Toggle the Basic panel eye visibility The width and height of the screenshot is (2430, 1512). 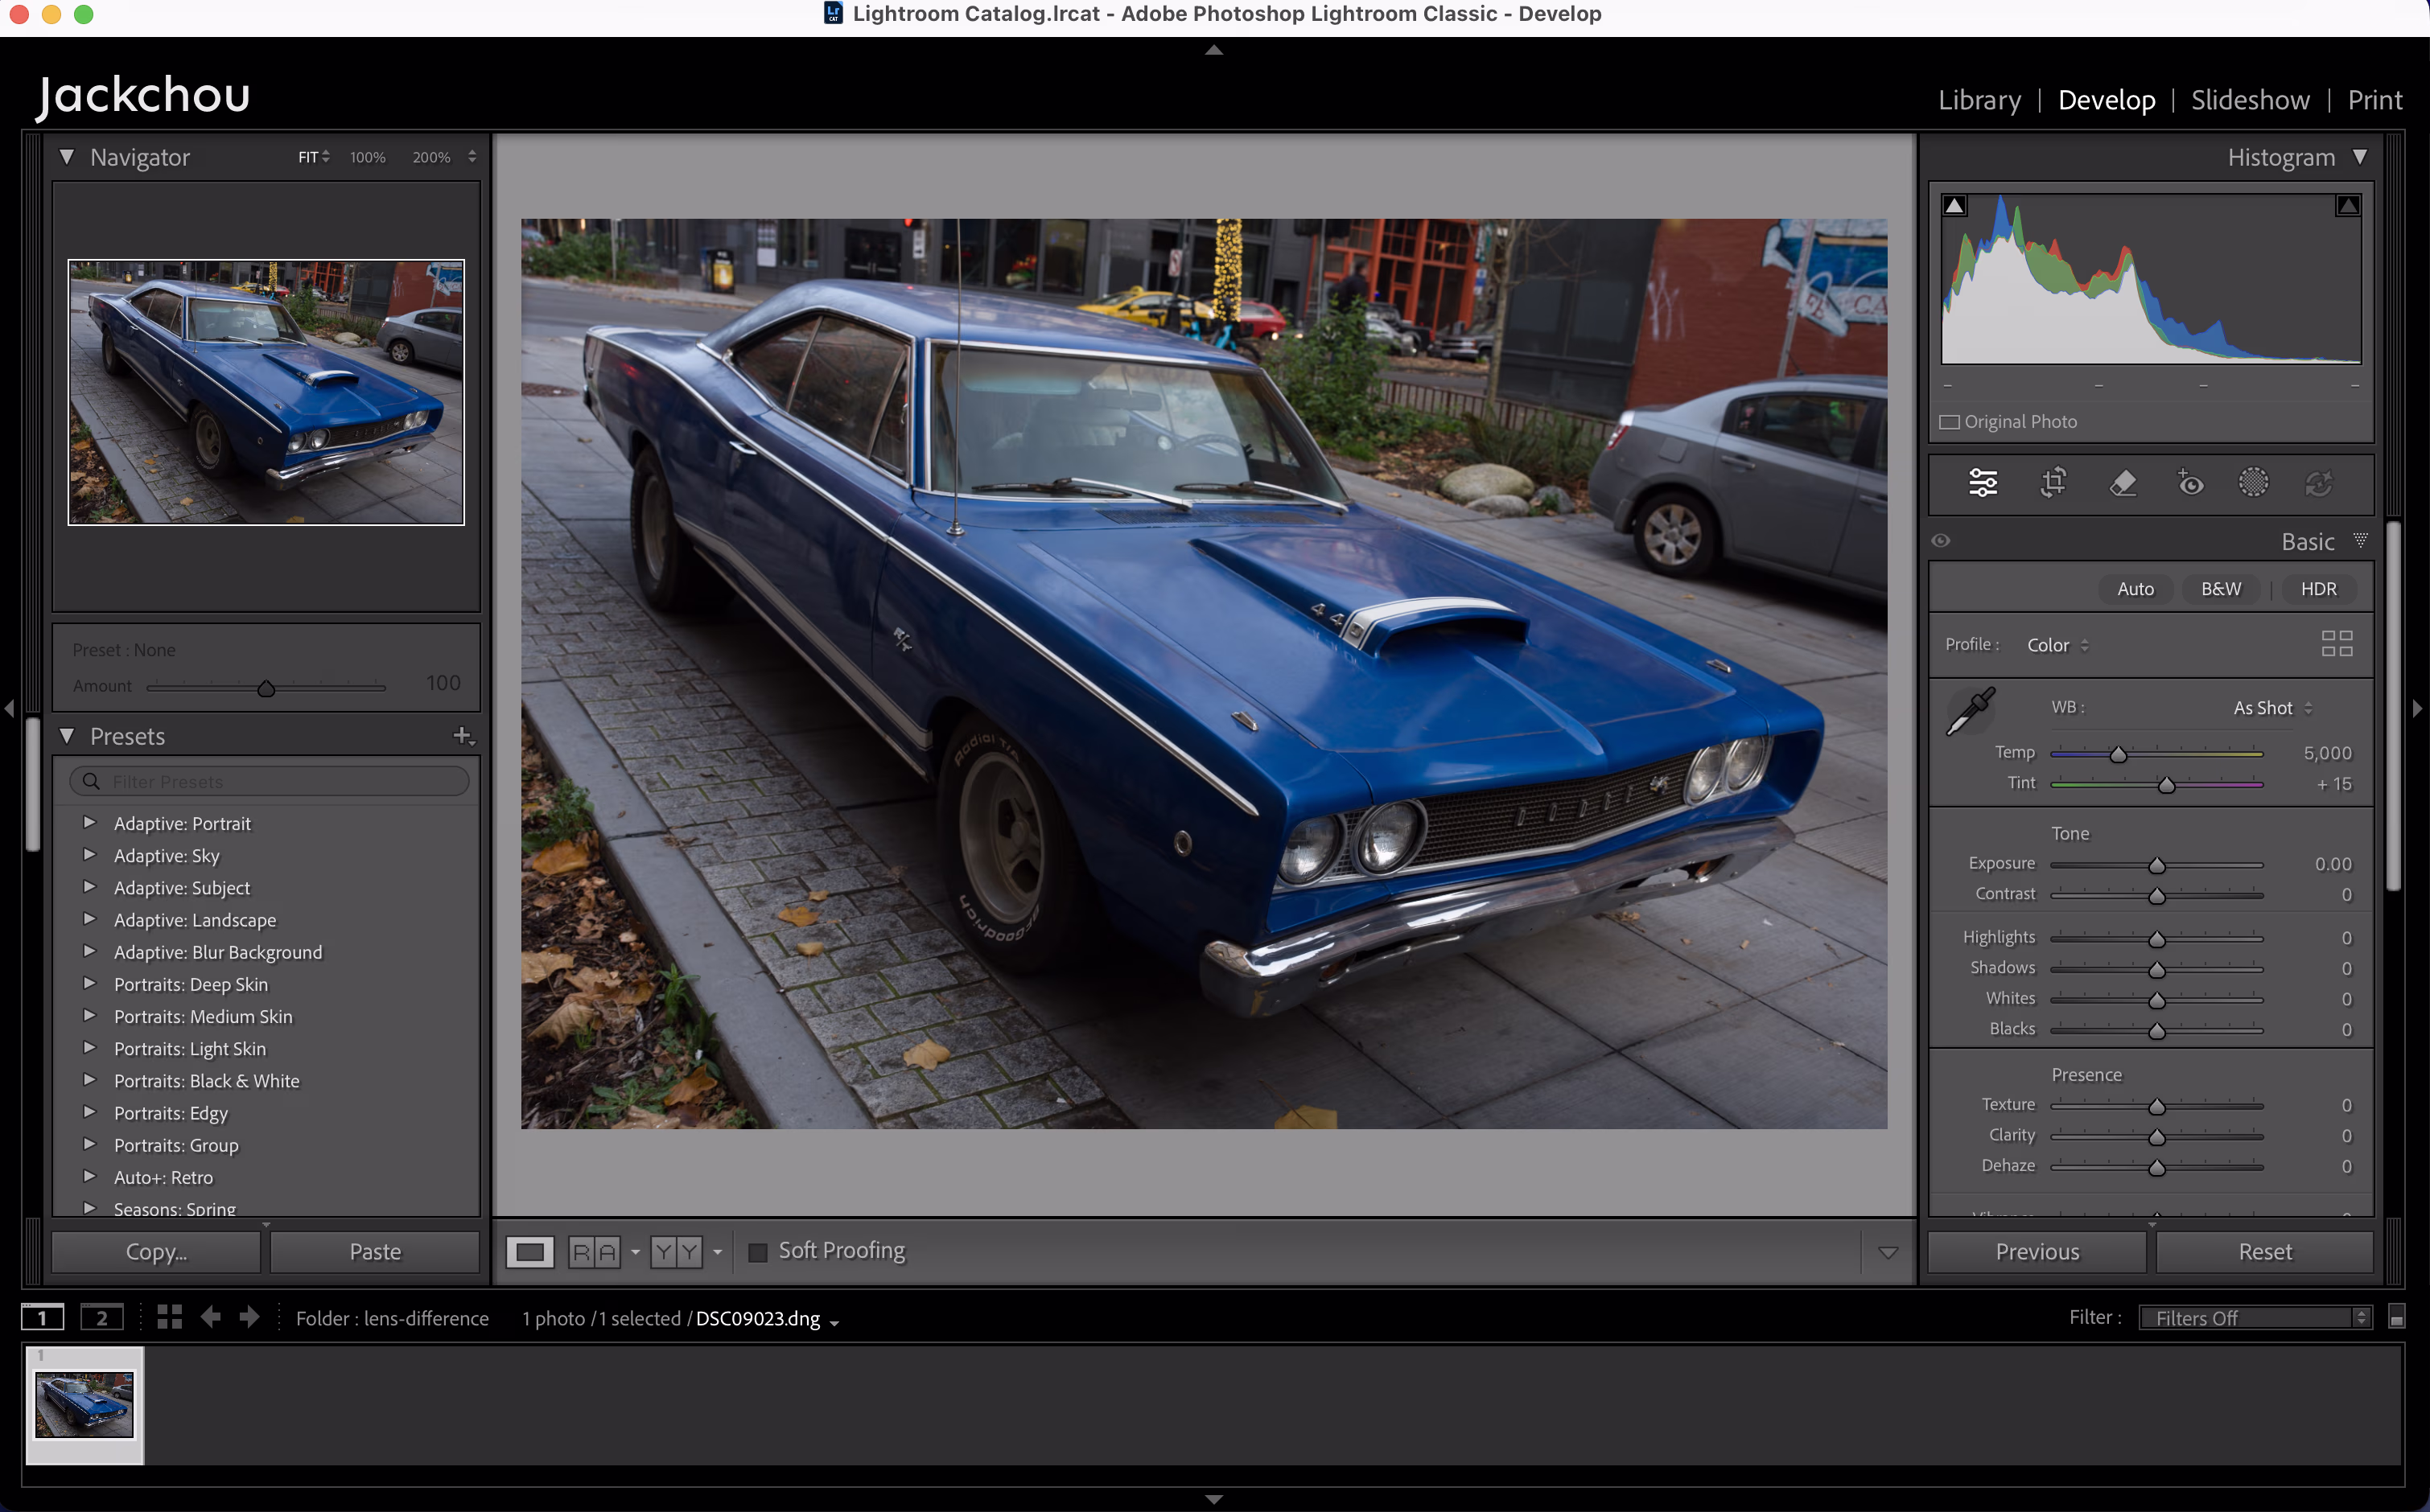1941,541
